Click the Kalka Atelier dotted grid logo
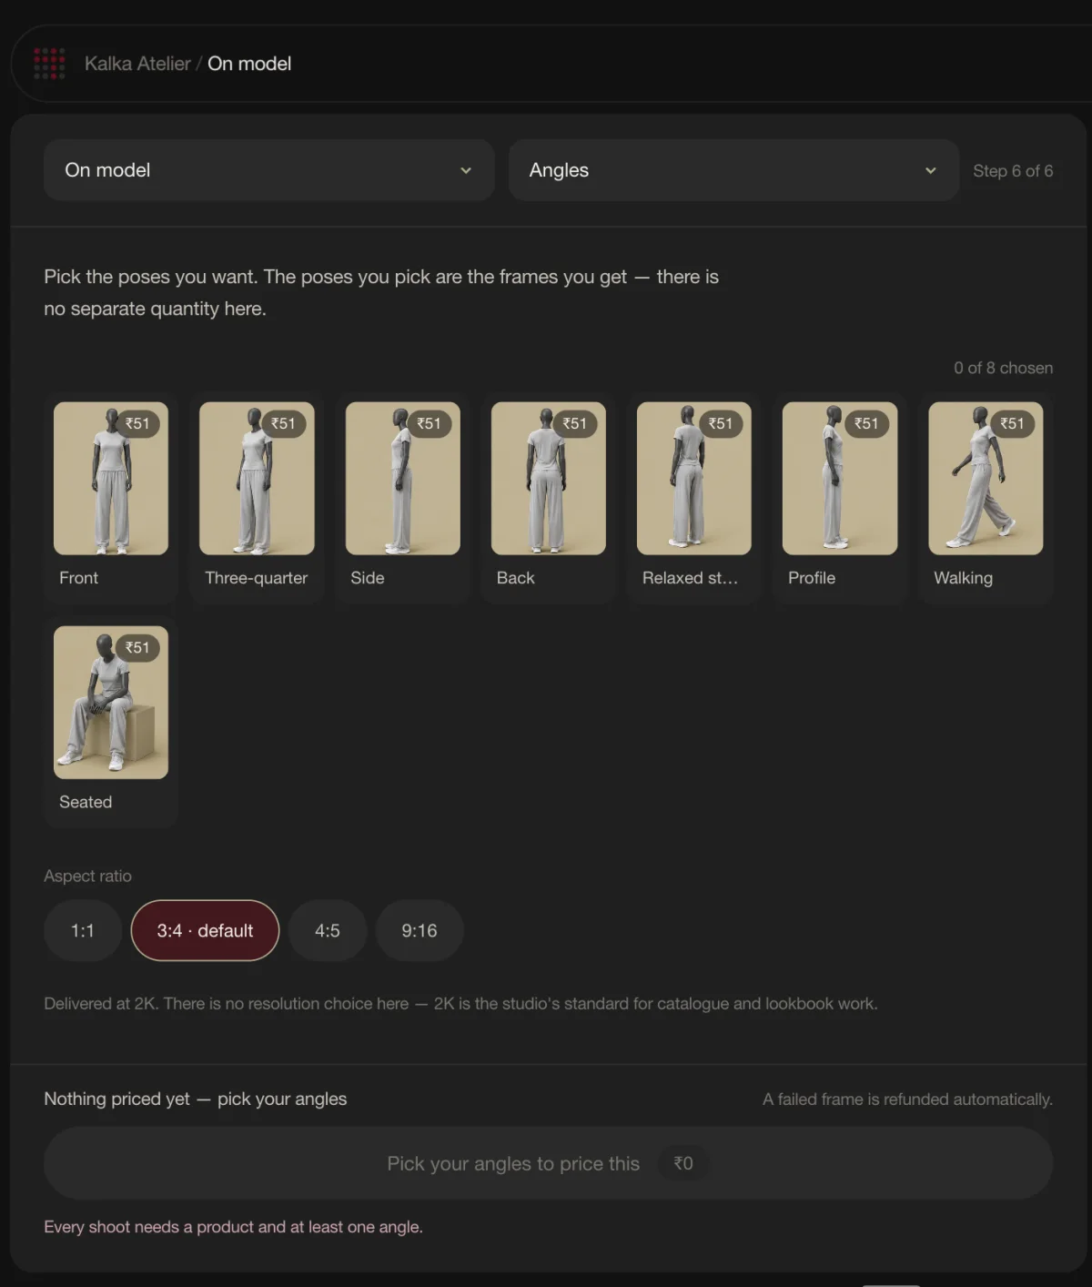 pos(49,64)
